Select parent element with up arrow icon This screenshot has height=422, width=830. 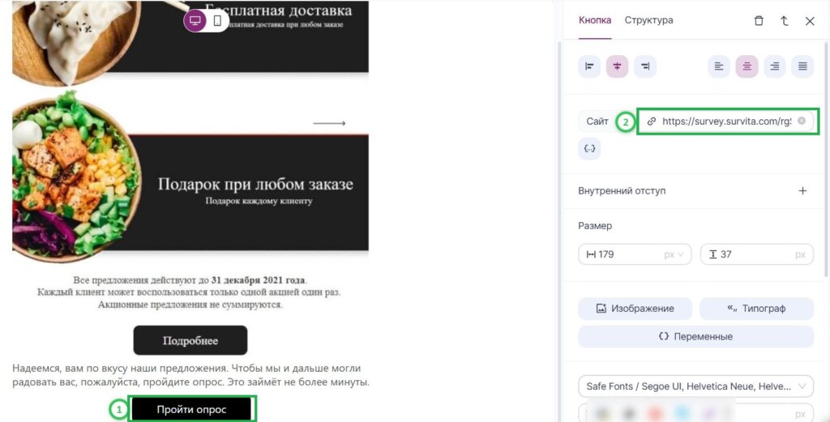click(784, 20)
